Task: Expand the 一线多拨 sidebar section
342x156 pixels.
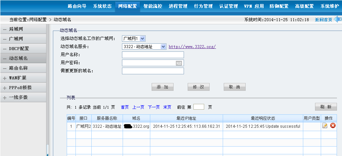Action: pyautogui.click(x=18, y=97)
